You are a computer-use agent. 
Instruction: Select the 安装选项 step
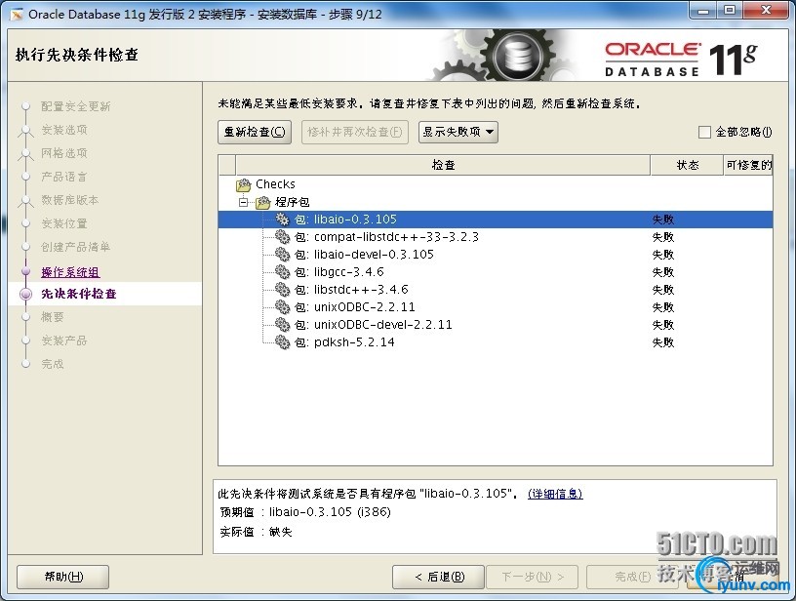pyautogui.click(x=64, y=130)
